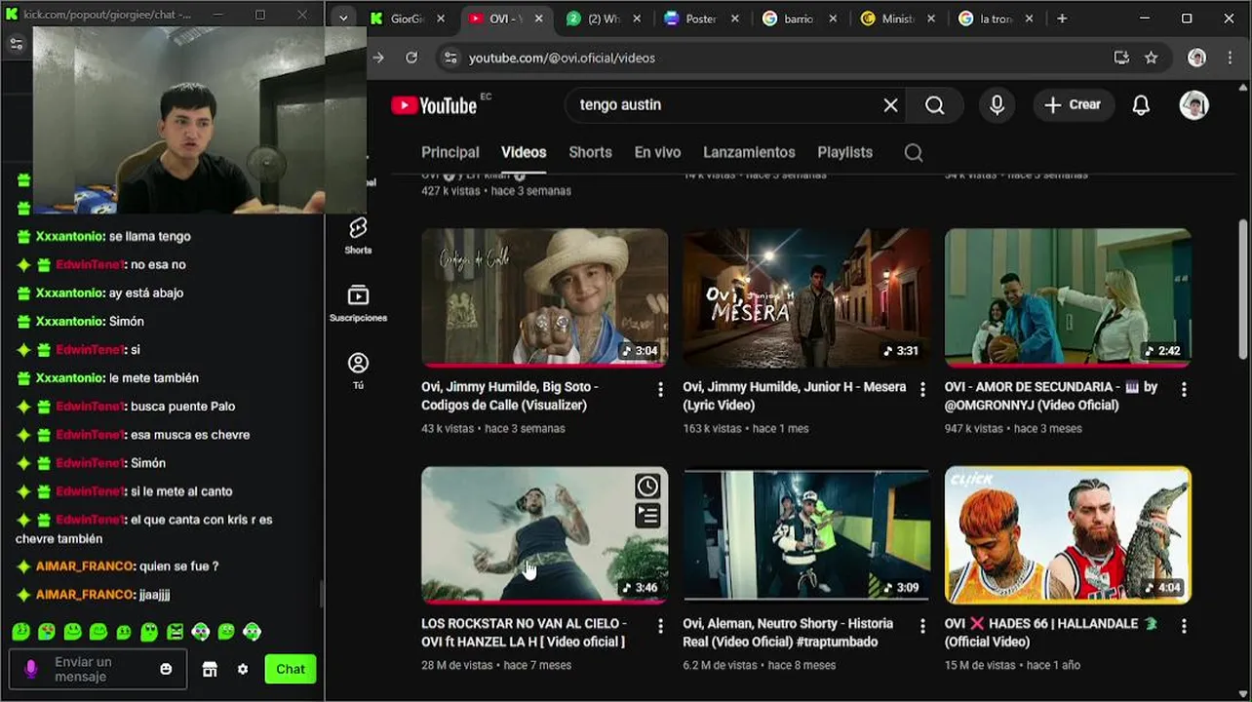Click the install/cast icon in the address bar
The height and width of the screenshot is (702, 1252).
(x=1121, y=58)
